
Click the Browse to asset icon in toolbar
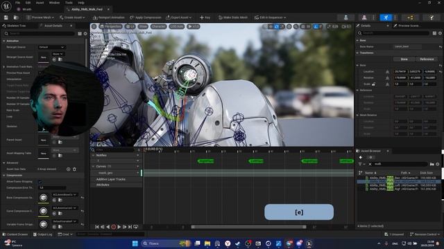pyautogui.click(x=16, y=17)
